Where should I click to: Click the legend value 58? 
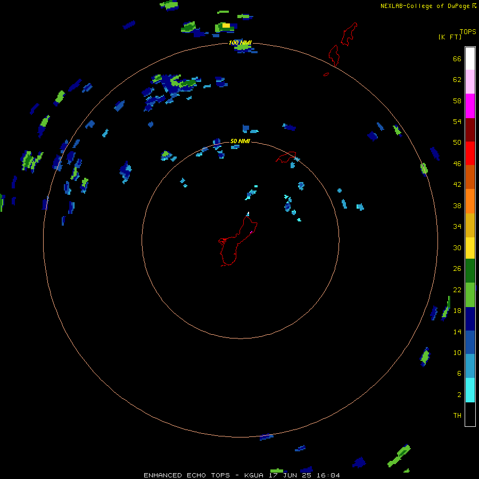pyautogui.click(x=457, y=101)
